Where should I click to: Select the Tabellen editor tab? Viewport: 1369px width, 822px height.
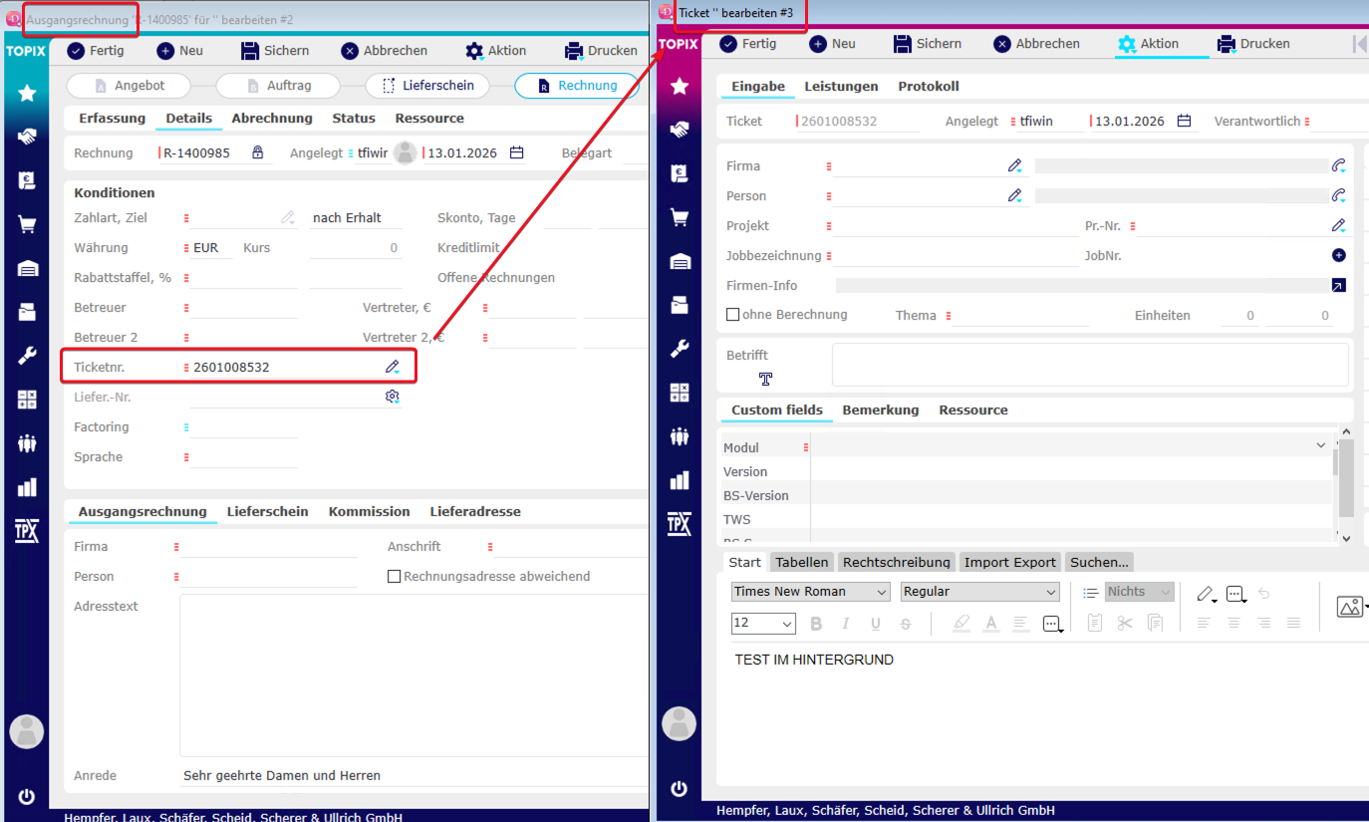pyautogui.click(x=802, y=563)
